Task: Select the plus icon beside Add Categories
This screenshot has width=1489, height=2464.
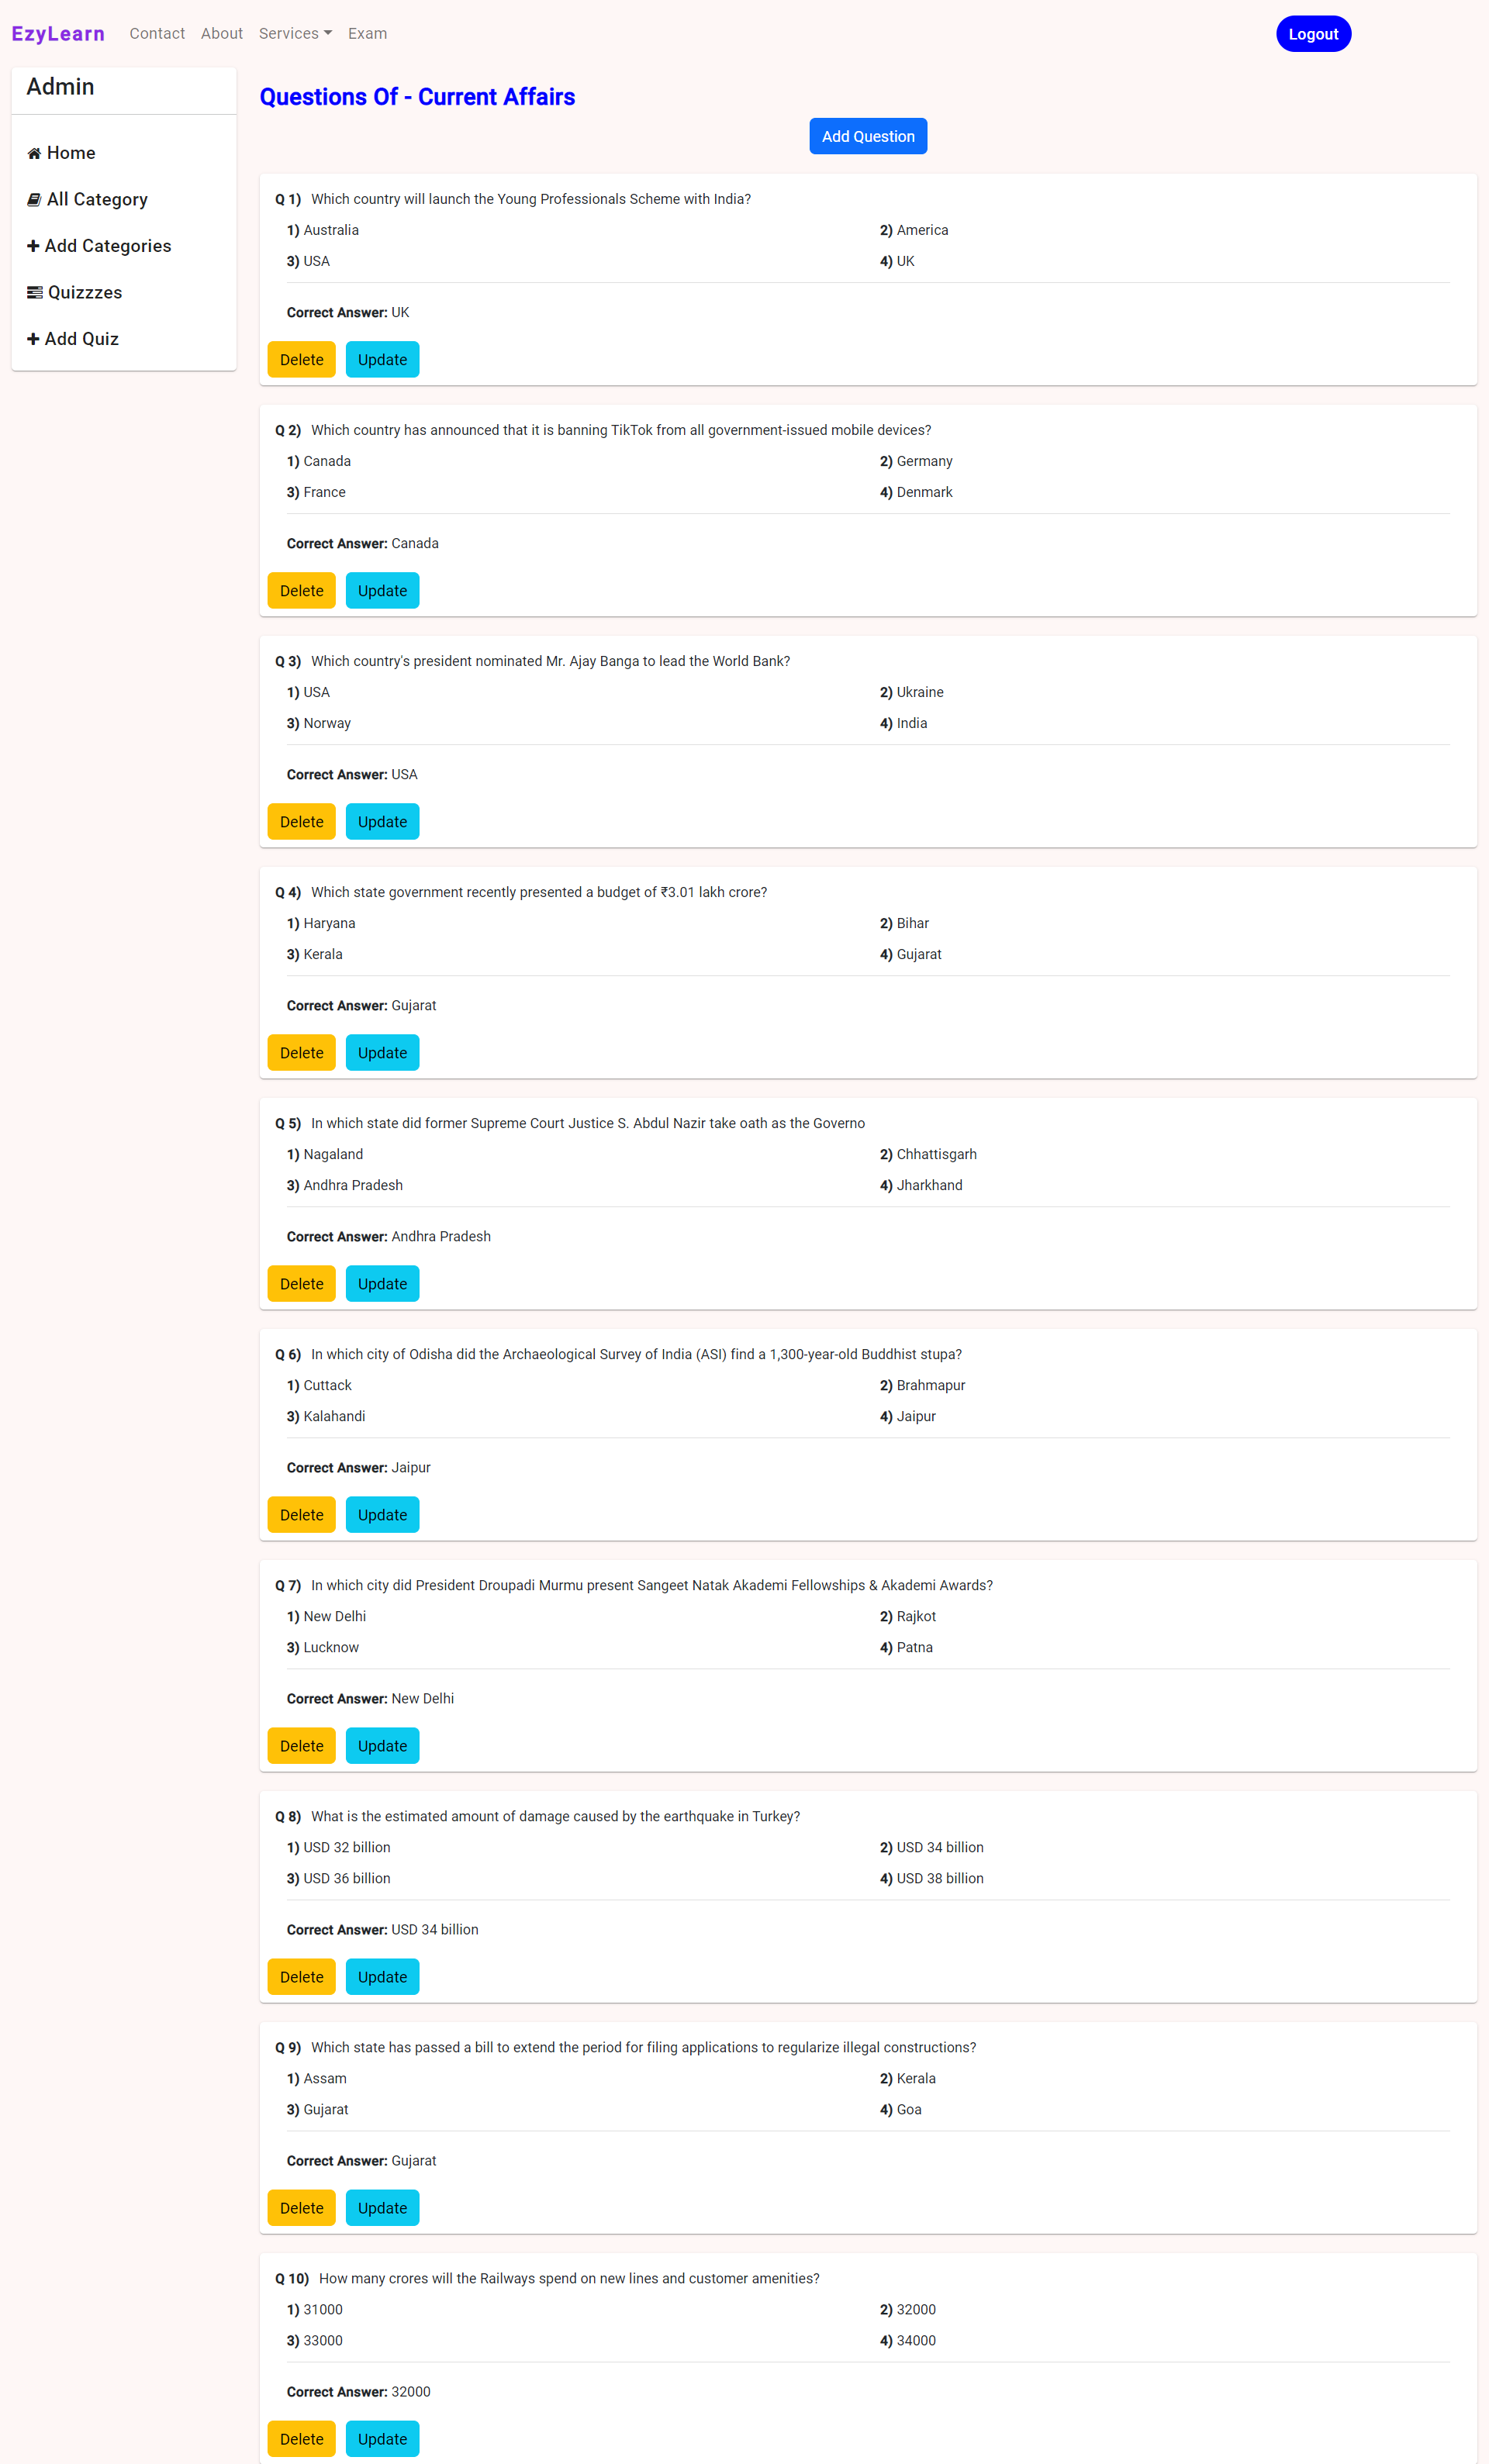Action: tap(34, 245)
